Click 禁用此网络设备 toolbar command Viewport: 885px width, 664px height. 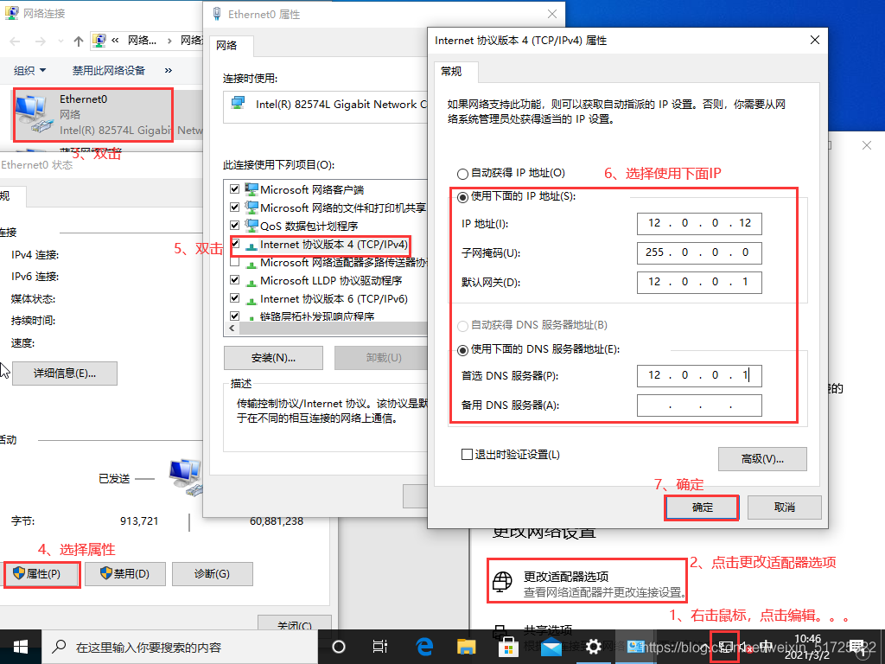tap(108, 71)
